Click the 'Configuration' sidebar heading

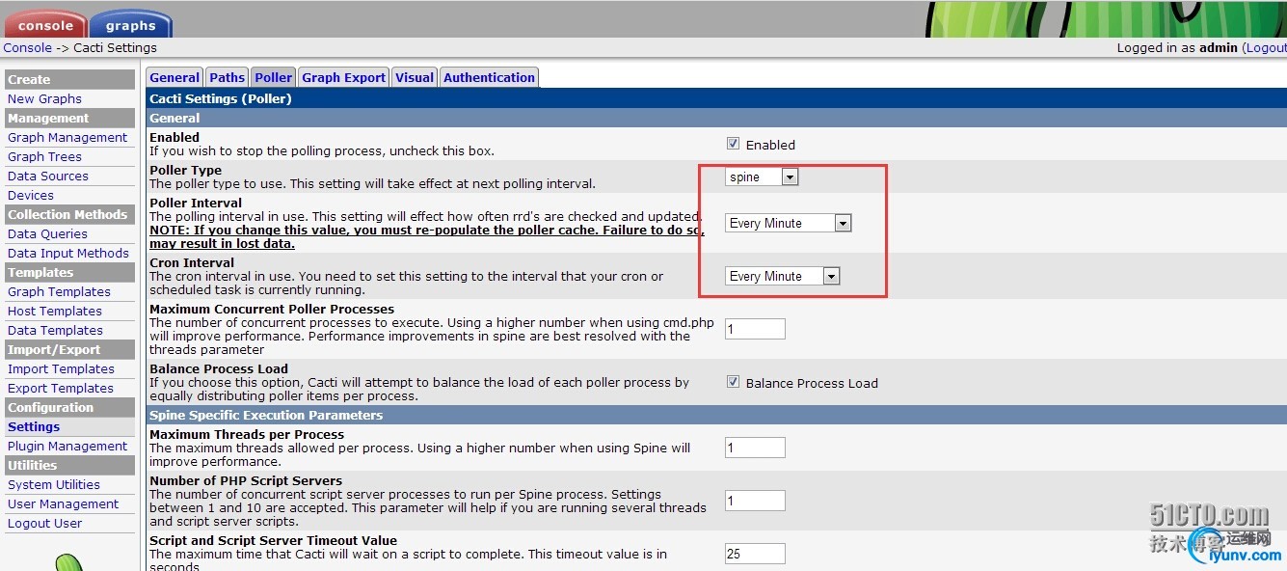tap(51, 407)
